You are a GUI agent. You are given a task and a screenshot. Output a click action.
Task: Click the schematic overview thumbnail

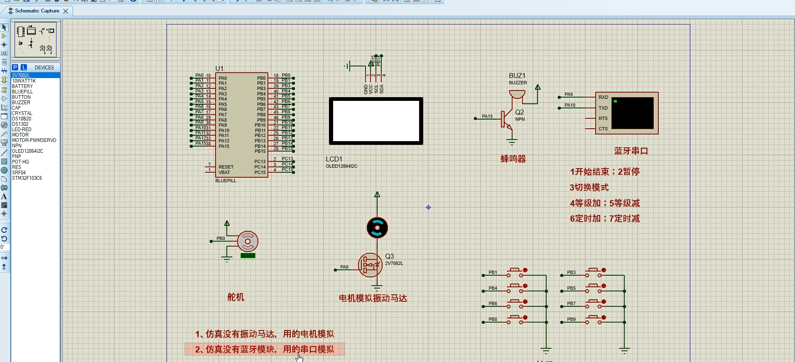[x=36, y=40]
